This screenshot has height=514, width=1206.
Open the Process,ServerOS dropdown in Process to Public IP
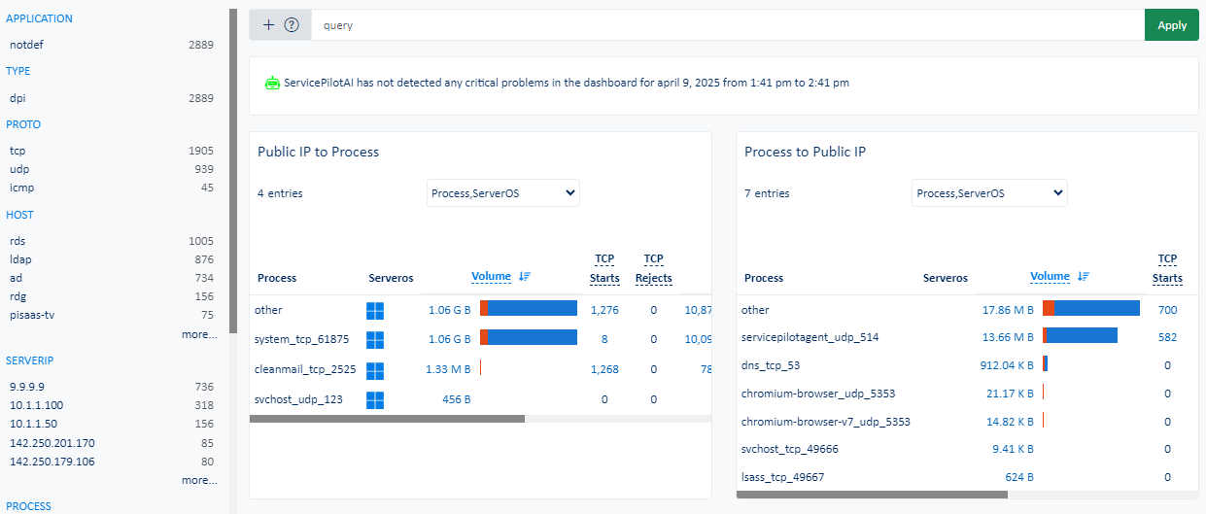click(989, 193)
